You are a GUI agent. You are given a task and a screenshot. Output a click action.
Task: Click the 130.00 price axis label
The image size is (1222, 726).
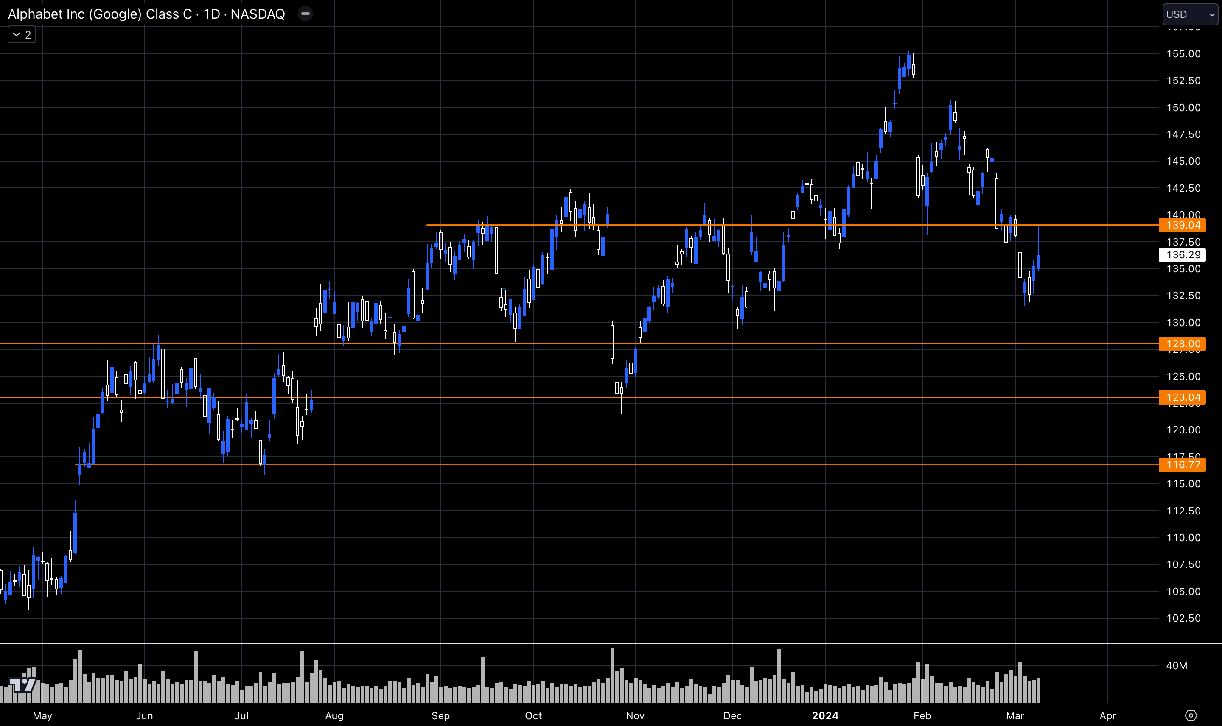click(1183, 322)
